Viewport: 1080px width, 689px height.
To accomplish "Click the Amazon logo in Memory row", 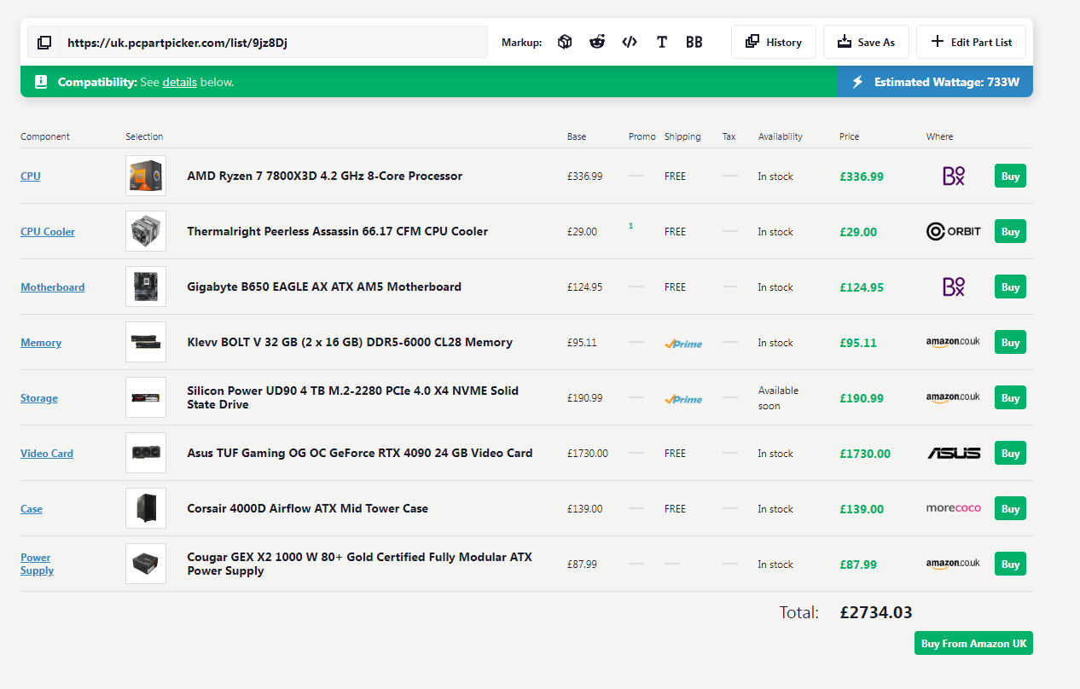I will click(x=953, y=343).
